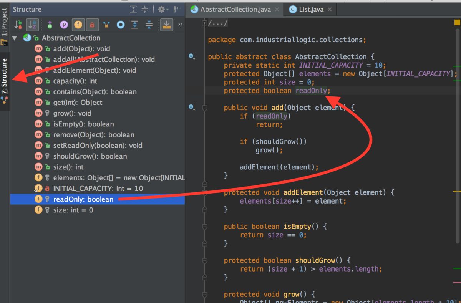Click INITIAL_CAPACITY in private static int line
This screenshot has height=303, width=461.
click(331, 65)
